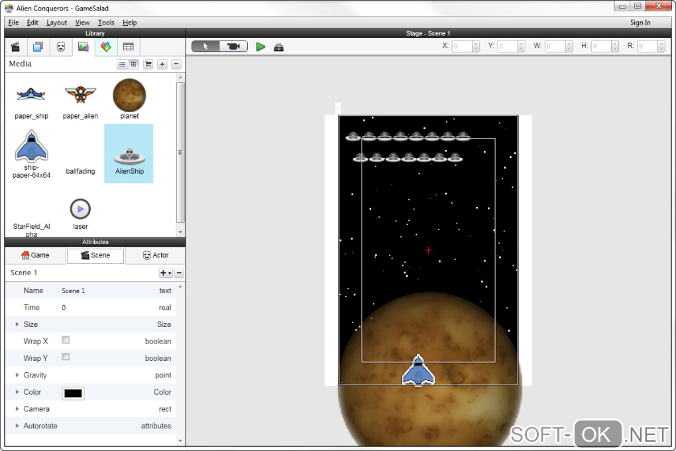This screenshot has width=676, height=451.
Task: Select the ship-paper-64x64 image
Action: click(x=31, y=154)
